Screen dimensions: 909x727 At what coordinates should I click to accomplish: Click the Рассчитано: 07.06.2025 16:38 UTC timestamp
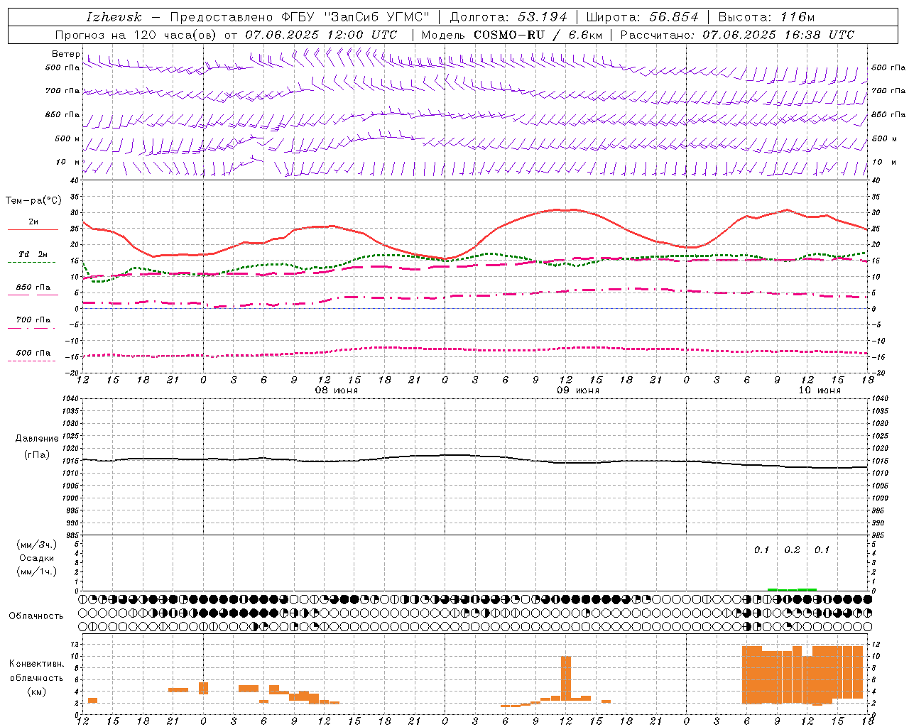[737, 35]
